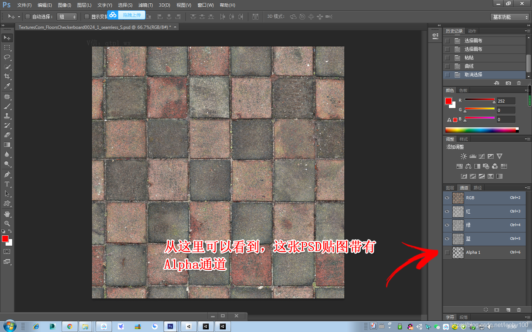
Task: Select the Pen tool
Action: (x=7, y=174)
